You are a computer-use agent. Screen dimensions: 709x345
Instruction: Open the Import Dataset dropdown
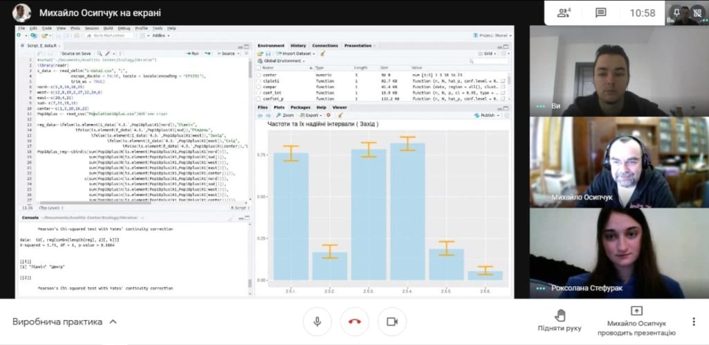coord(296,53)
